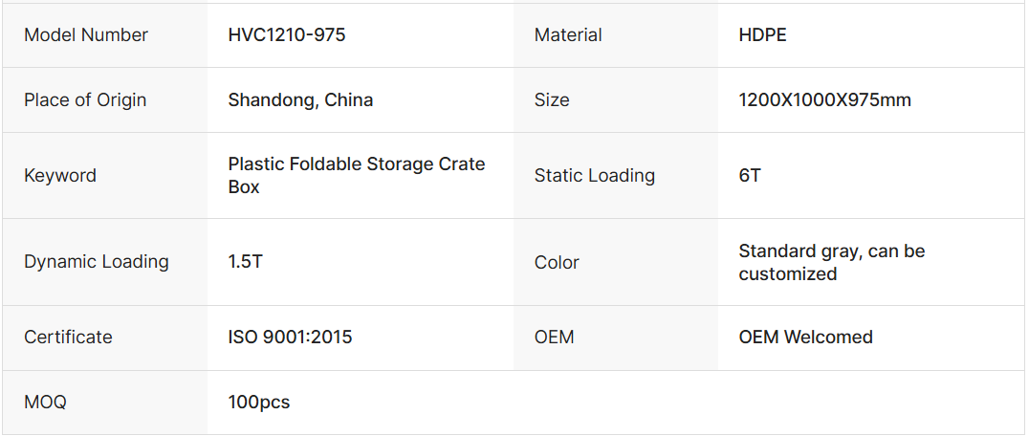The image size is (1029, 436).
Task: Select the ISO 9001:2015 certificate value
Action: tap(290, 338)
